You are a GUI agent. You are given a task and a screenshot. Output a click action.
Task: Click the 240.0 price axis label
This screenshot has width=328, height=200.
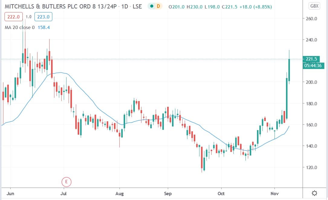pos(311,40)
